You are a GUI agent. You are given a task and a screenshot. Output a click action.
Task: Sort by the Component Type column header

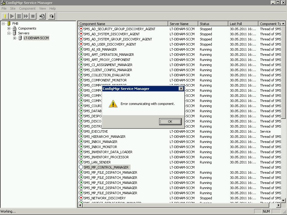click(x=270, y=24)
